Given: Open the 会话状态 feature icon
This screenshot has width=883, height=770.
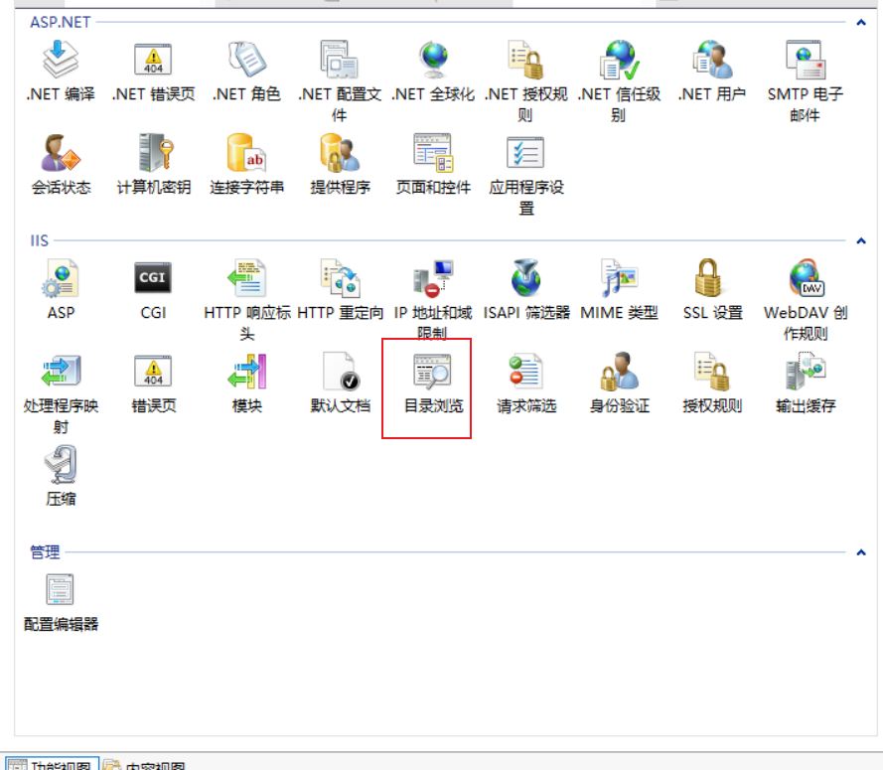Looking at the screenshot, I should 61,153.
